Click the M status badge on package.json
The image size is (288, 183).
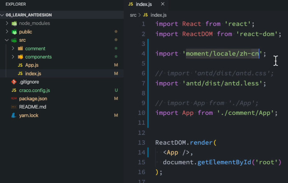116,98
